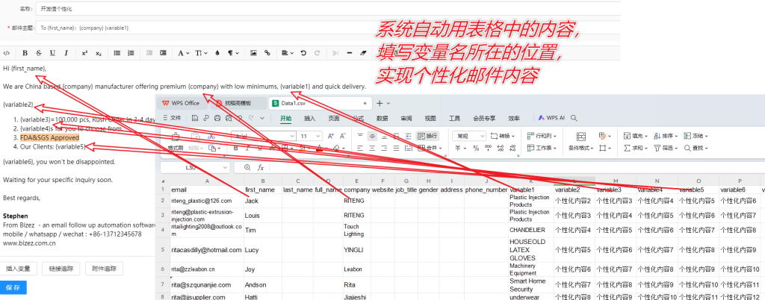Open the 数据 ribbon tab
The width and height of the screenshot is (765, 300).
click(382, 119)
